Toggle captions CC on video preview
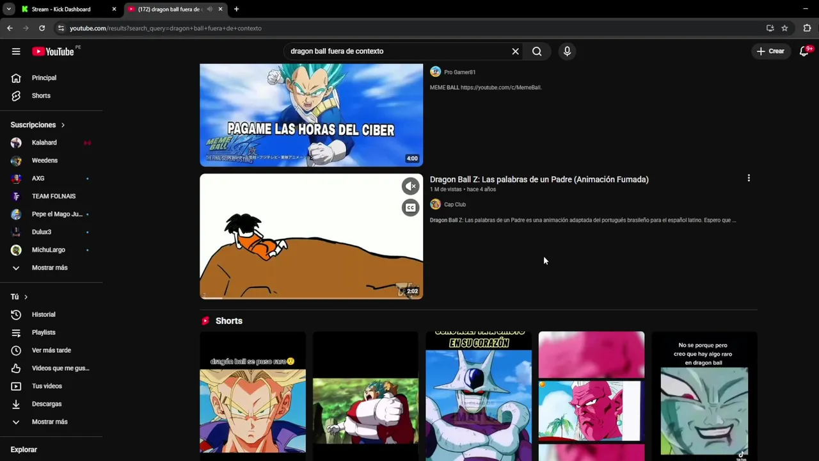 click(x=410, y=207)
